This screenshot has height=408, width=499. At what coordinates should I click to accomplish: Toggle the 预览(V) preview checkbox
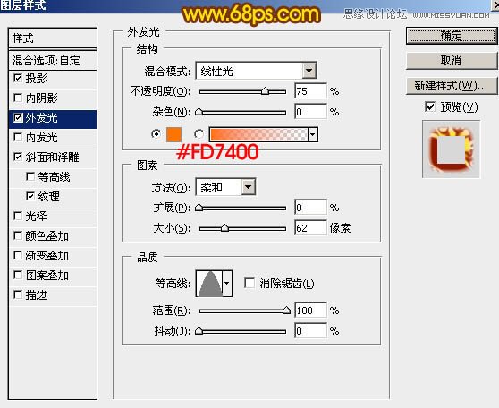(x=429, y=106)
